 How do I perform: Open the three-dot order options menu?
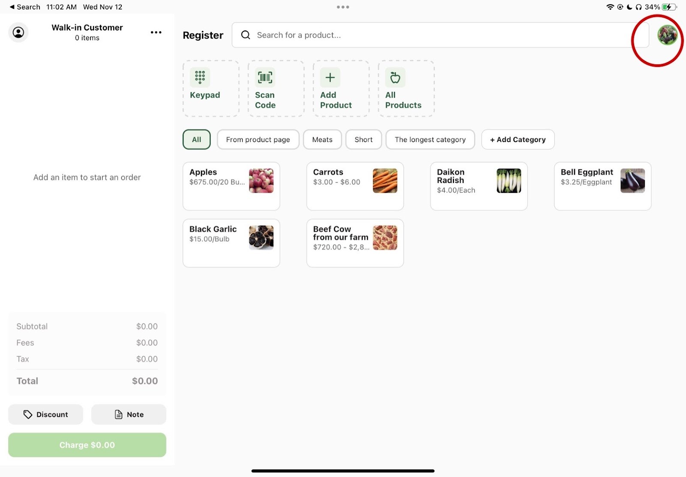tap(156, 33)
